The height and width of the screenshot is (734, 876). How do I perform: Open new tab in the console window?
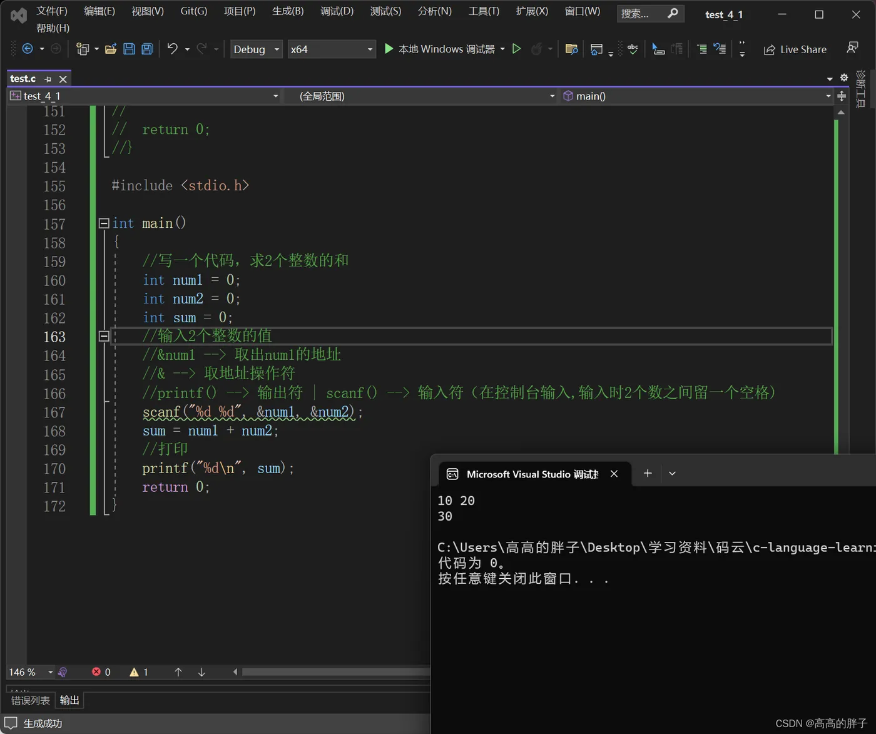point(648,473)
